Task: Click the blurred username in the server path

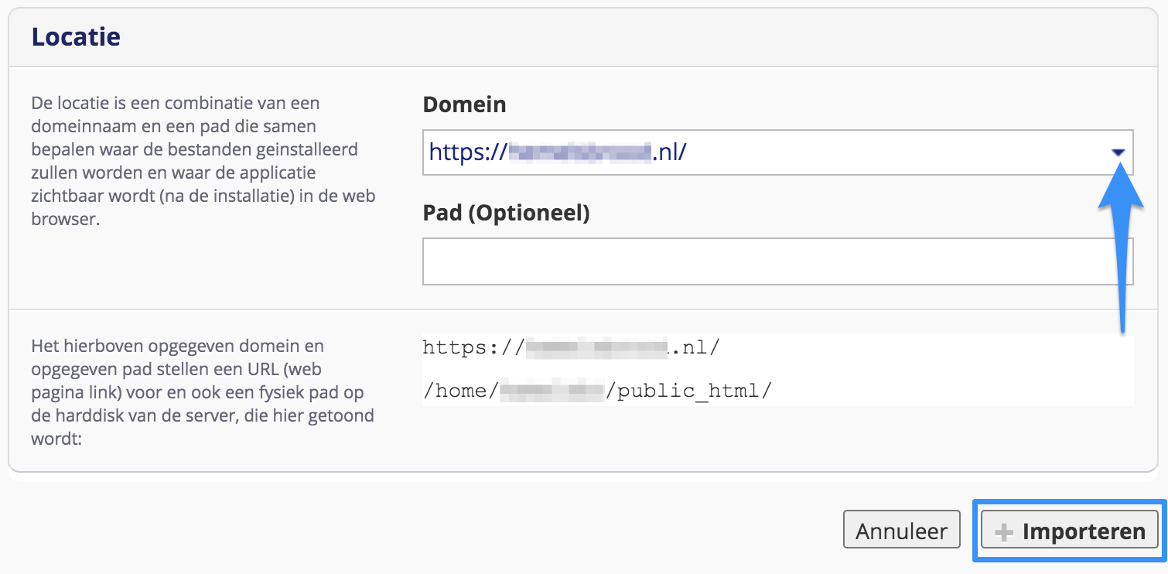Action: pos(551,391)
